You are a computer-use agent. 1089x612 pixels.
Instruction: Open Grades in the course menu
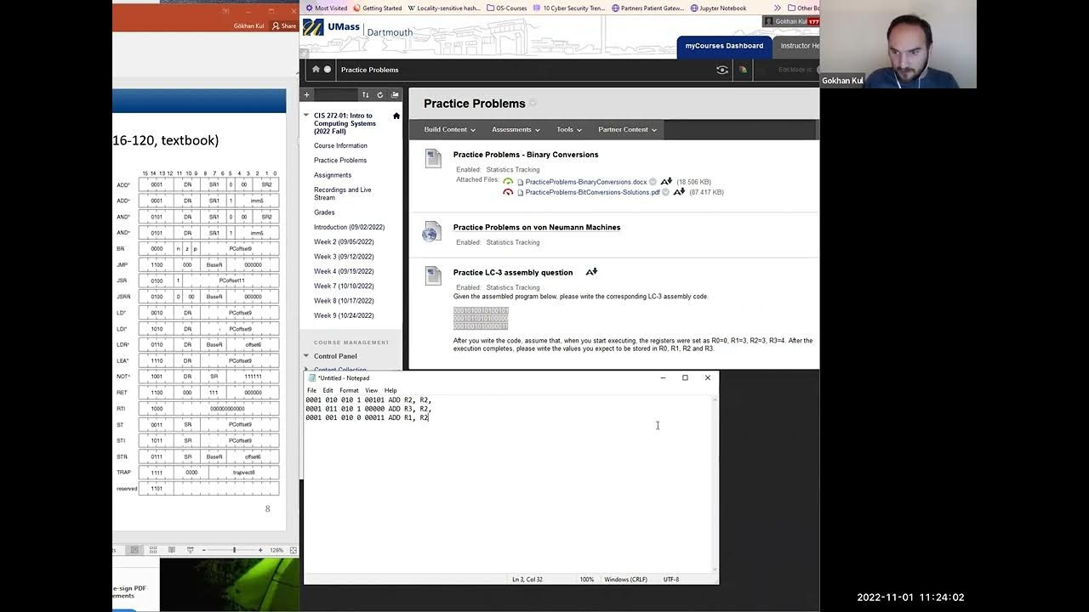point(324,212)
